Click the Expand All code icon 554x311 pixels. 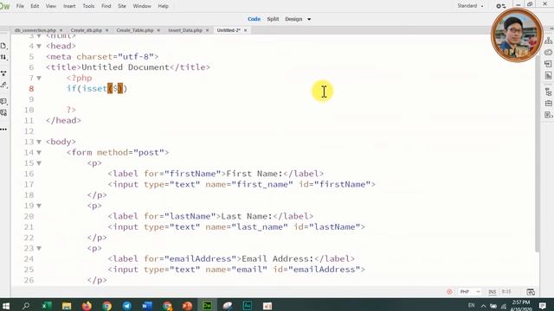(x=3, y=73)
